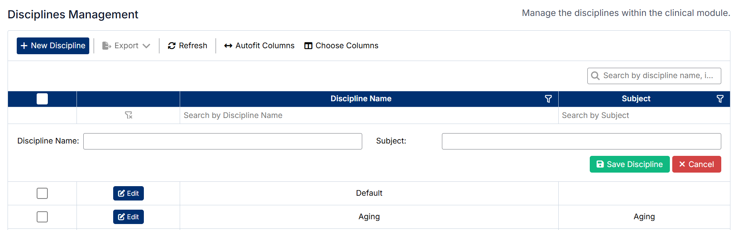Toggle the select-all header checkbox
This screenshot has width=736, height=230.
(42, 99)
